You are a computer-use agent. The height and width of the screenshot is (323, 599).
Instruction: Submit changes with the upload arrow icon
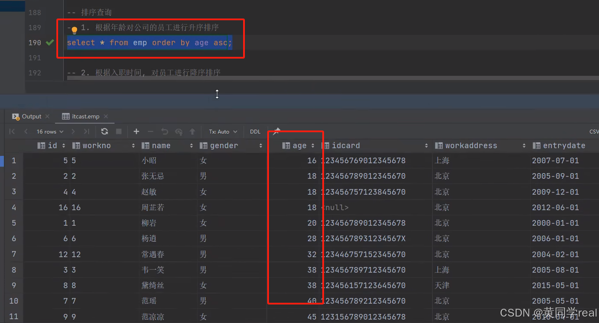[x=192, y=131]
